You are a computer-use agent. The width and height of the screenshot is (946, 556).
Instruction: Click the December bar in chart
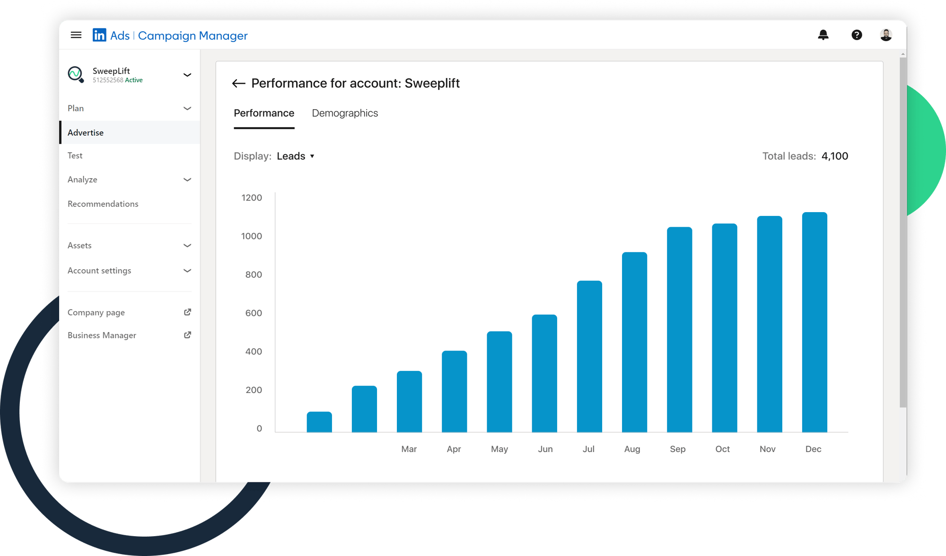815,322
